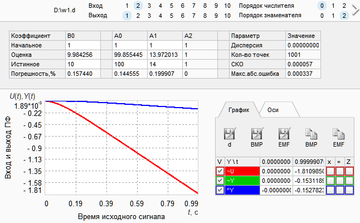Edit the initial B0 value cell
This screenshot has width=360, height=223.
point(83,45)
